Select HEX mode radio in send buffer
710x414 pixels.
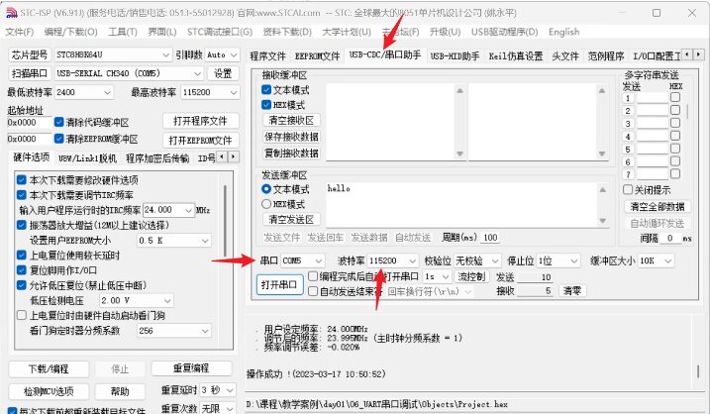[266, 204]
